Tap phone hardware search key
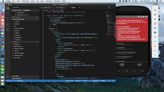Image resolution: width=164 pixels, height=92 pixels. [x=135, y=71]
